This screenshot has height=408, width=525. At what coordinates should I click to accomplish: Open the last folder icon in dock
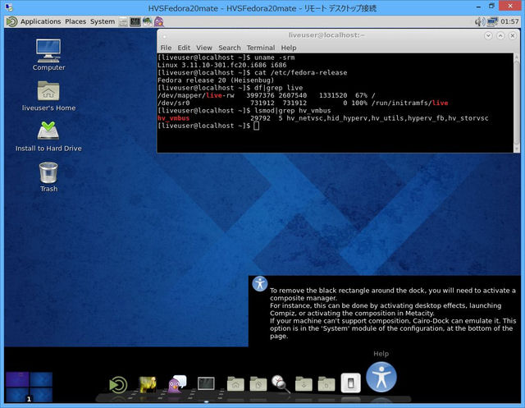[326, 383]
